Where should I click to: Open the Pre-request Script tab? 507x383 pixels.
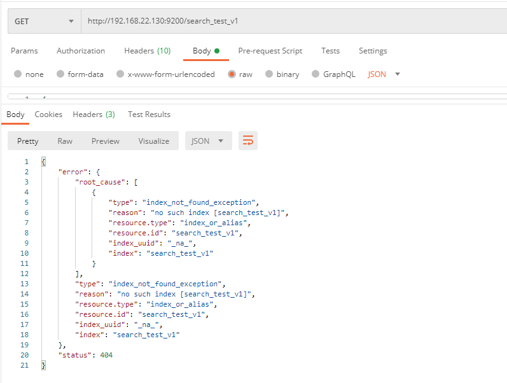(x=270, y=51)
